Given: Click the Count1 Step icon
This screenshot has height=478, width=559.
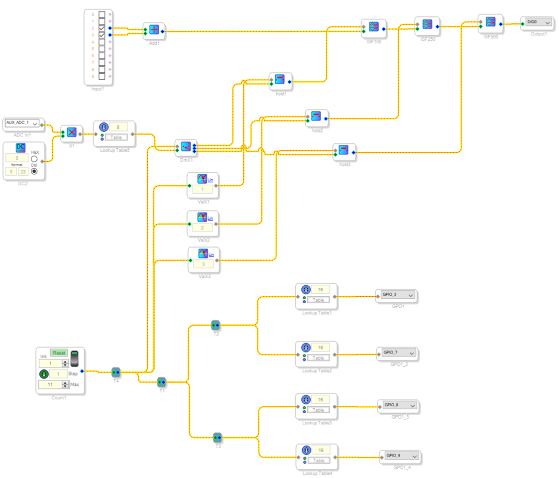Looking at the screenshot, I should point(44,374).
